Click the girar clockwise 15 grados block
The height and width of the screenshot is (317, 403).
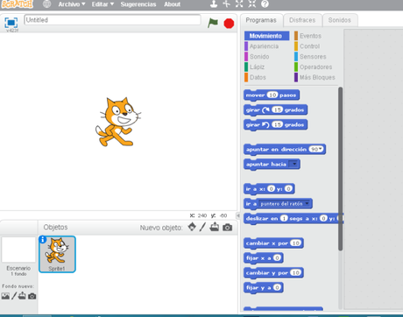coord(275,110)
